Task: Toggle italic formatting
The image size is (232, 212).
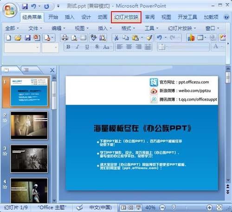Action: point(77,47)
